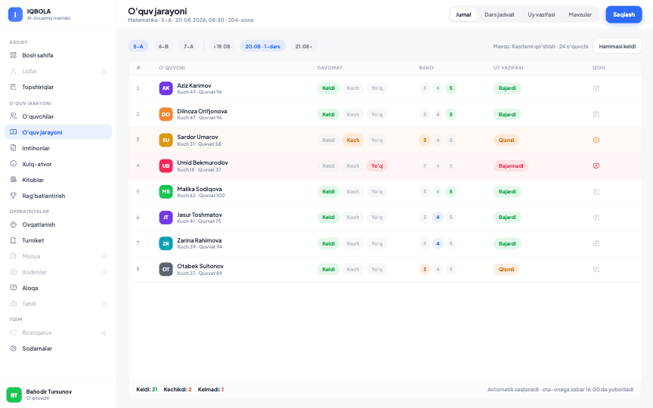Image resolution: width=653 pixels, height=408 pixels.
Task: Switch to the Dars jadvali tab
Action: pos(499,14)
